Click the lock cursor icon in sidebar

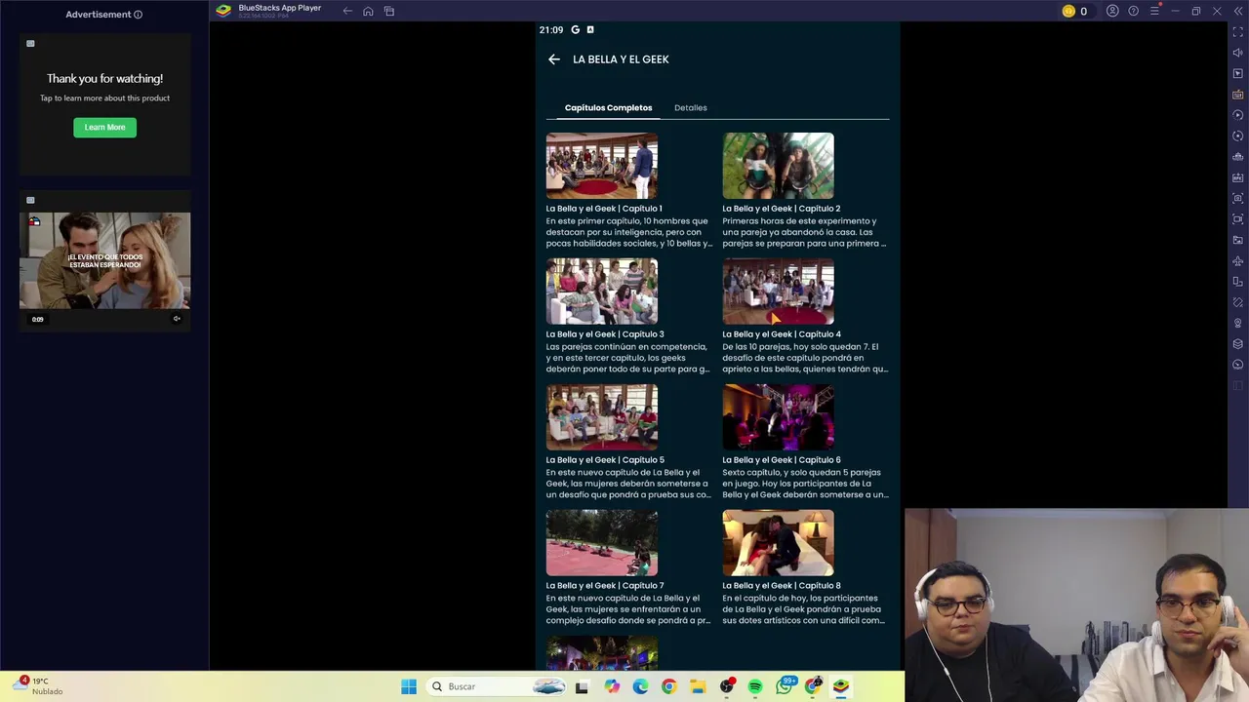[1238, 73]
